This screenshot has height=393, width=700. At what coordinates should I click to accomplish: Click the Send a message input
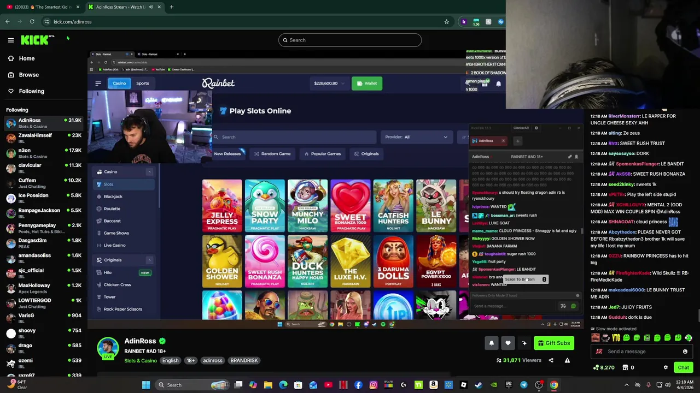[x=642, y=352]
